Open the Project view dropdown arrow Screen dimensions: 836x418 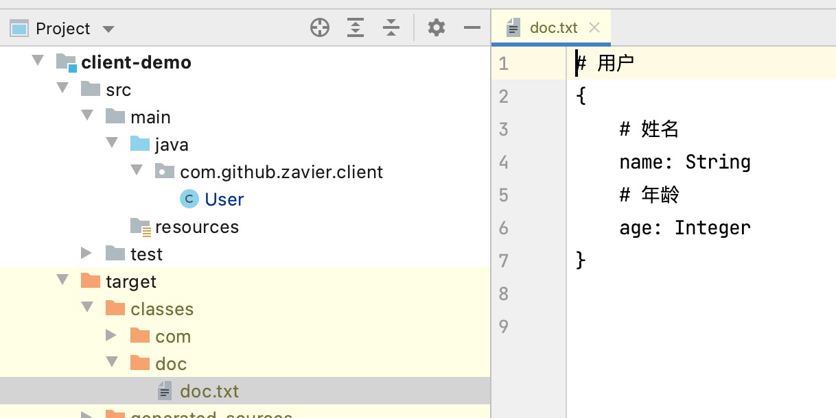click(x=108, y=29)
